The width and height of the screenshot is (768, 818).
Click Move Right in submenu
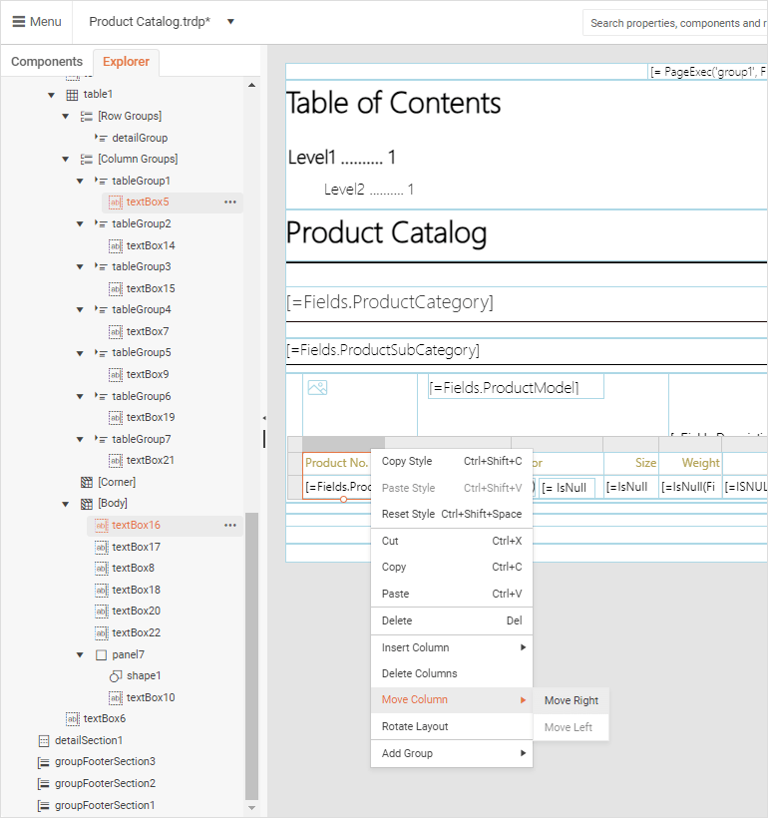571,700
